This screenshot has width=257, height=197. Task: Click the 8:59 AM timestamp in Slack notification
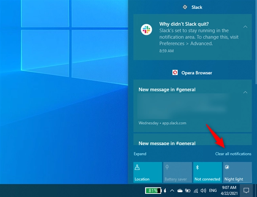tap(166, 51)
